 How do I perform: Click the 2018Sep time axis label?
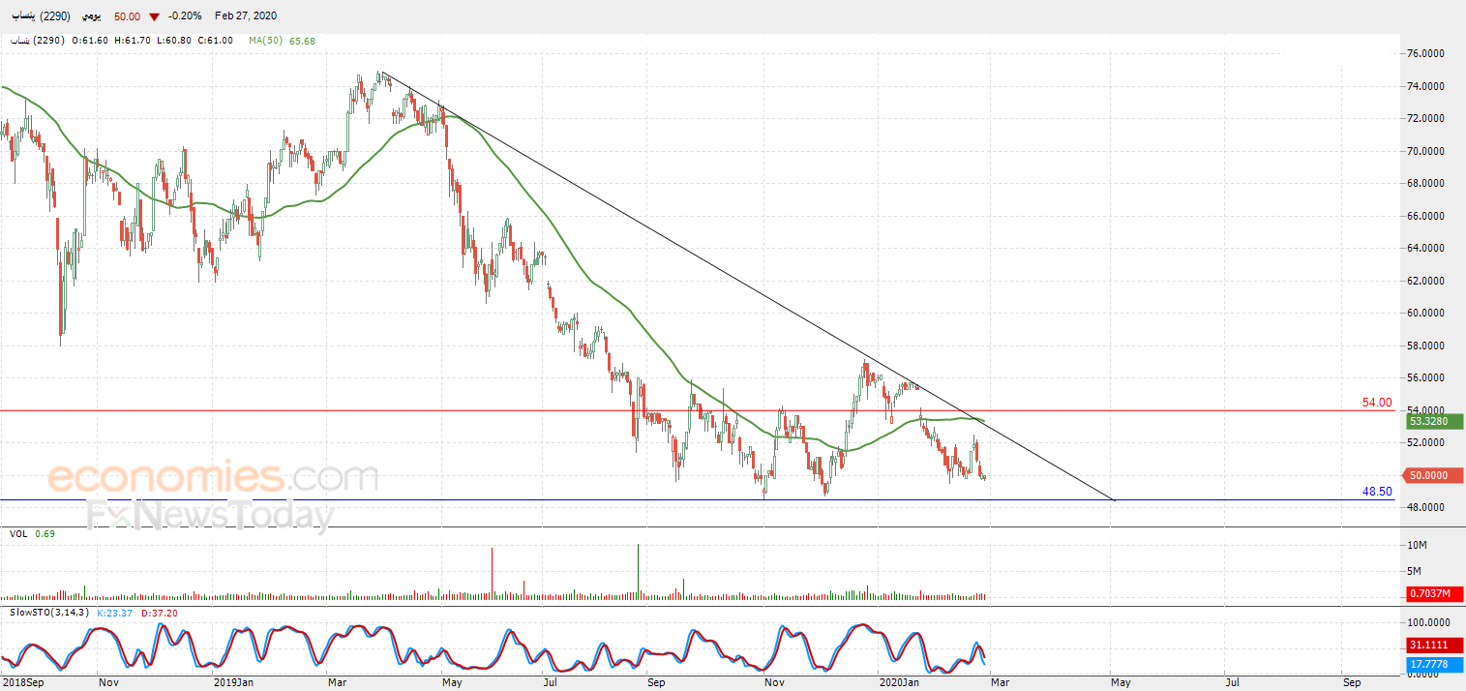coord(22,682)
